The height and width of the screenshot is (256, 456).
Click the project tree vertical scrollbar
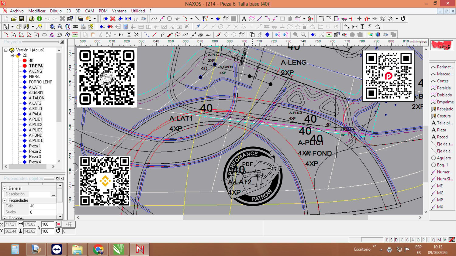(x=59, y=106)
